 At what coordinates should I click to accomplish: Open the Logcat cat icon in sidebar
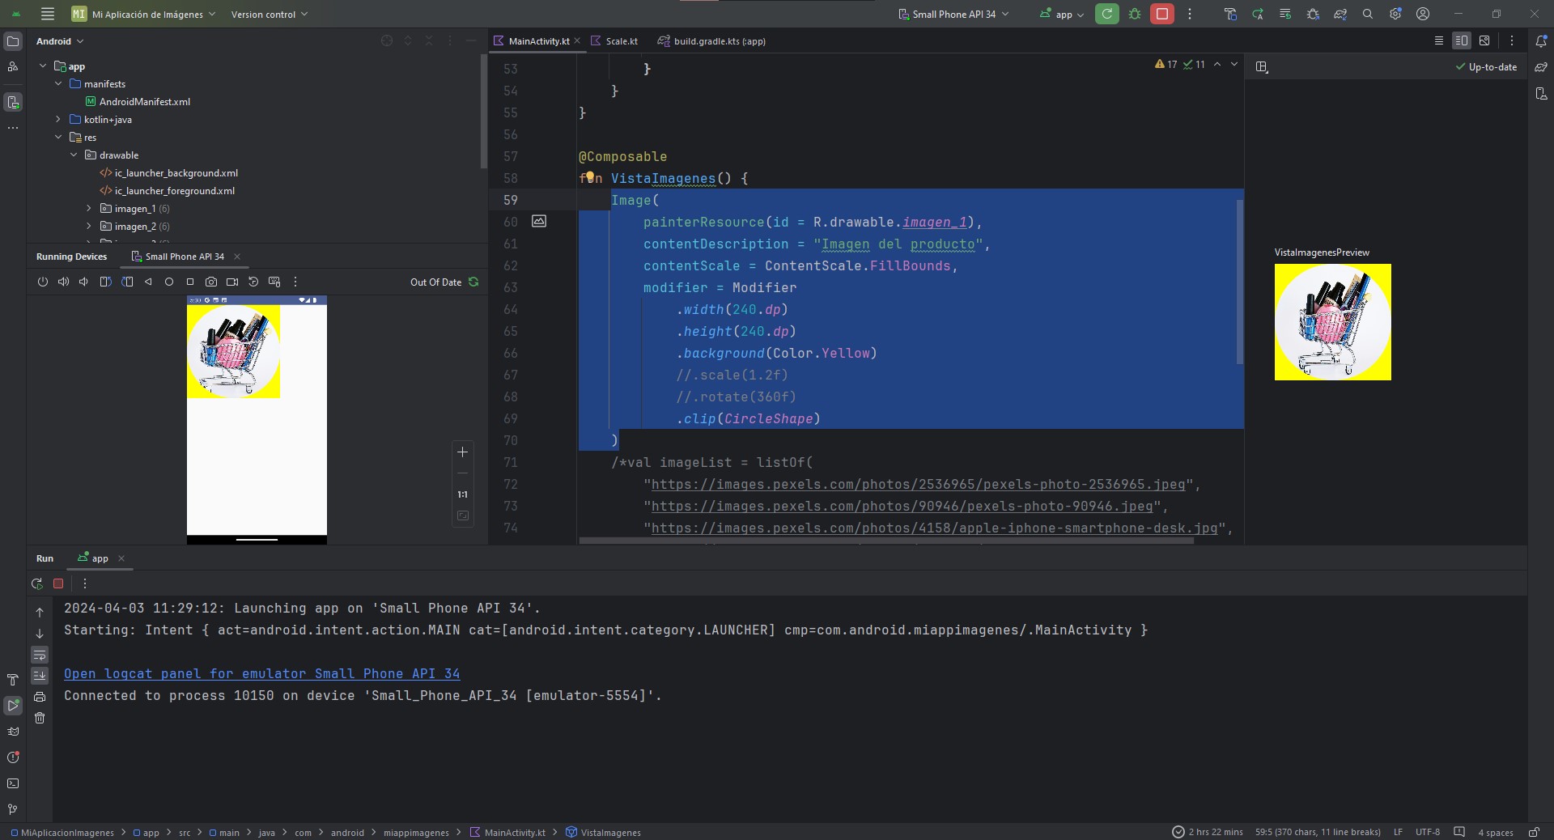pos(13,731)
